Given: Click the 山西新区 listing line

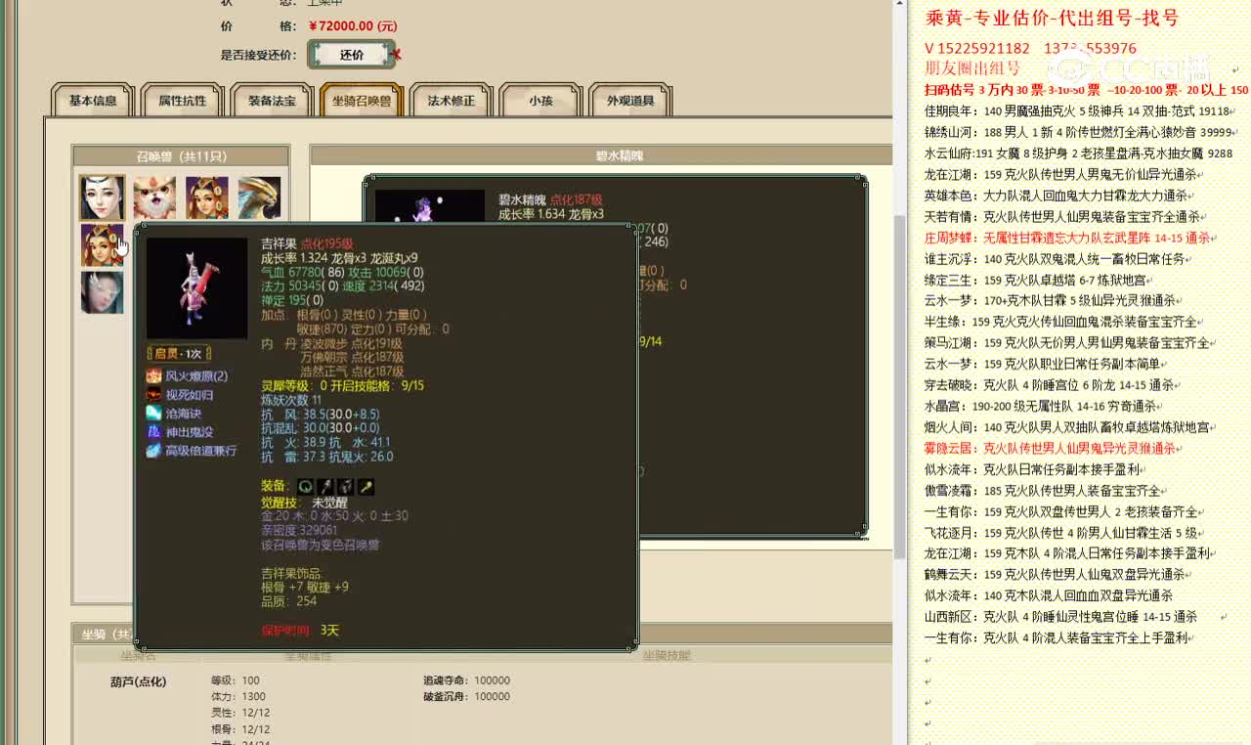Looking at the screenshot, I should click(1061, 617).
